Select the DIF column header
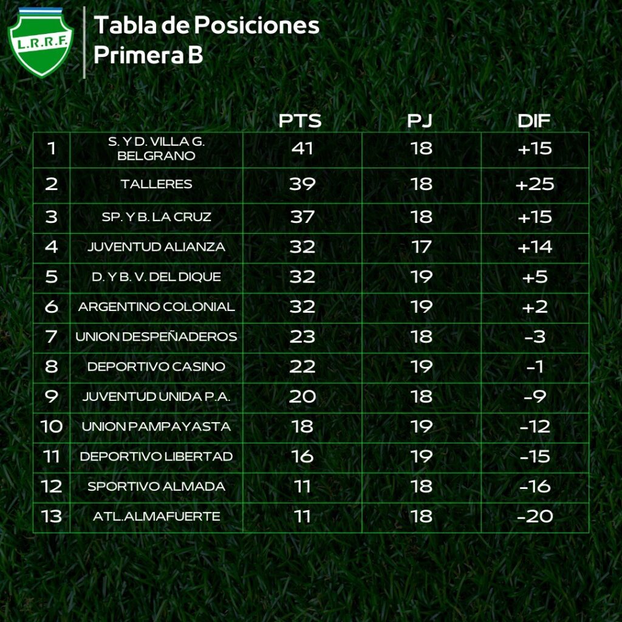Screen dimensions: 622x622 [534, 121]
